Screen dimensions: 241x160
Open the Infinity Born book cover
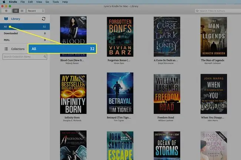73,94
